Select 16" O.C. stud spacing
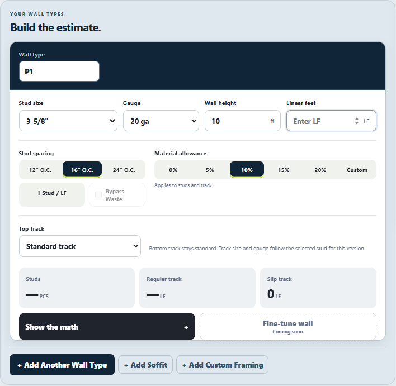 click(x=82, y=170)
